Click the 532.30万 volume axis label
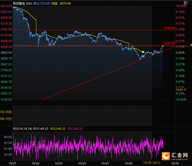The width and height of the screenshot is (192, 166). [6, 112]
